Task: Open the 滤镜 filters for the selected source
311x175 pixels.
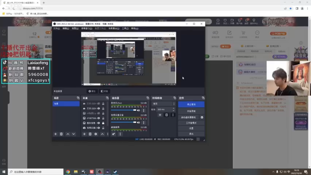Action: (104, 91)
